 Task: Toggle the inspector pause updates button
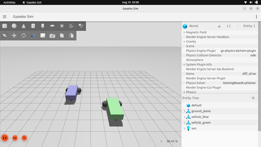pyautogui.click(x=228, y=26)
